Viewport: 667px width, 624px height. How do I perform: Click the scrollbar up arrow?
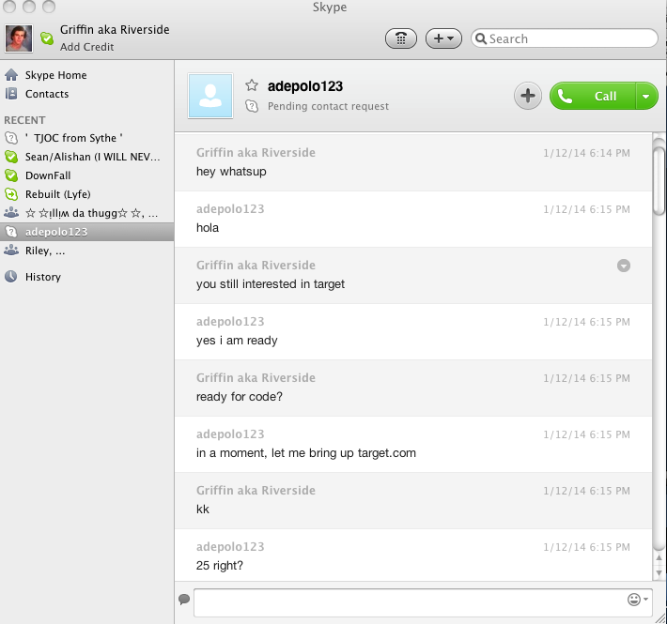tap(659, 558)
